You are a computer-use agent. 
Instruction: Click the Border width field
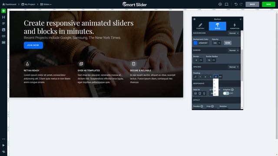click(x=196, y=60)
